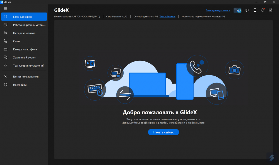Open the notifications bell
Viewport: 279px width, 165px height.
coord(263,10)
